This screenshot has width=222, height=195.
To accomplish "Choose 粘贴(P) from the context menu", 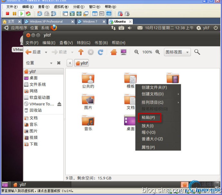I will click(158, 117).
